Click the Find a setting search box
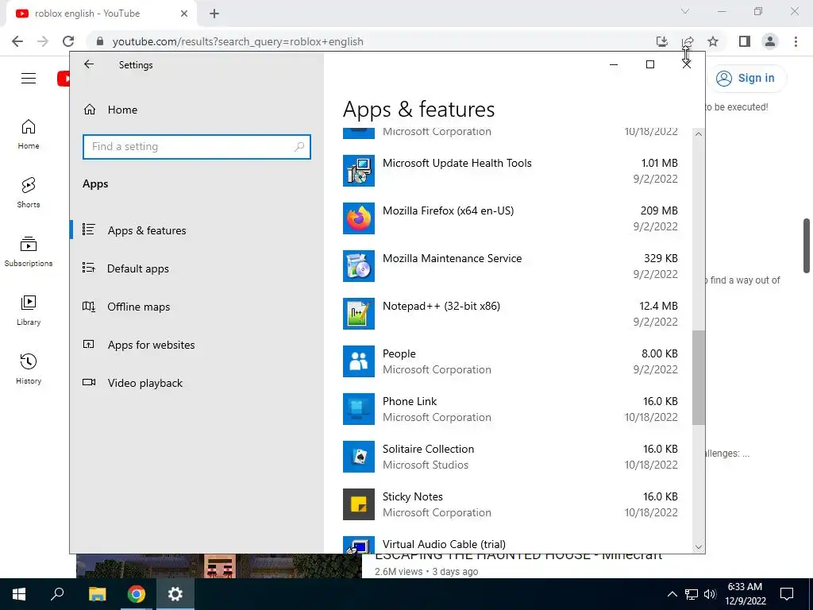Viewport: 813px width, 610px height. click(197, 147)
